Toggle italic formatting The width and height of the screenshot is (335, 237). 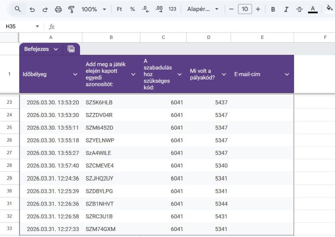[x=286, y=9]
